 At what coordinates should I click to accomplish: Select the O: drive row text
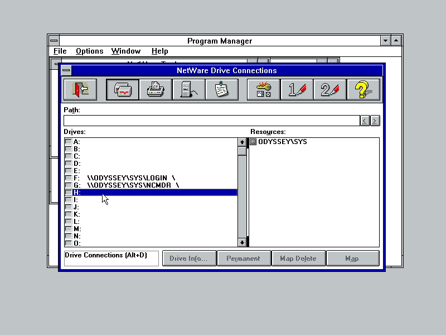point(77,243)
